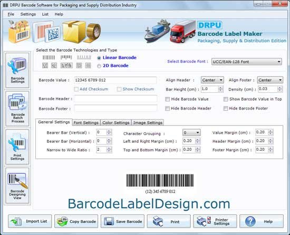Open Printer Settings icon button
290x235 pixels.
point(215,221)
